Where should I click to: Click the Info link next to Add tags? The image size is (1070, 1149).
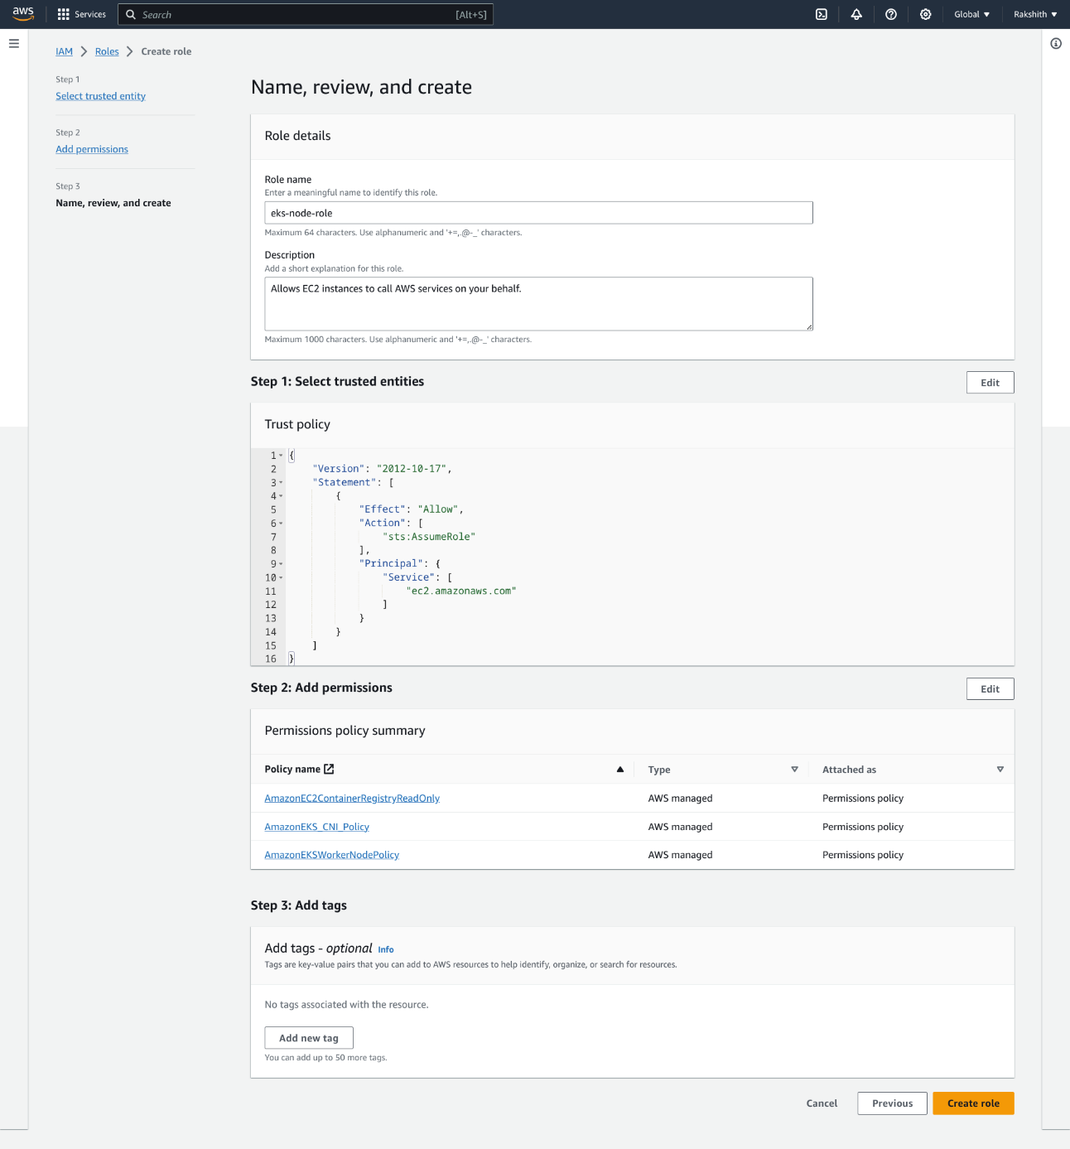[386, 949]
